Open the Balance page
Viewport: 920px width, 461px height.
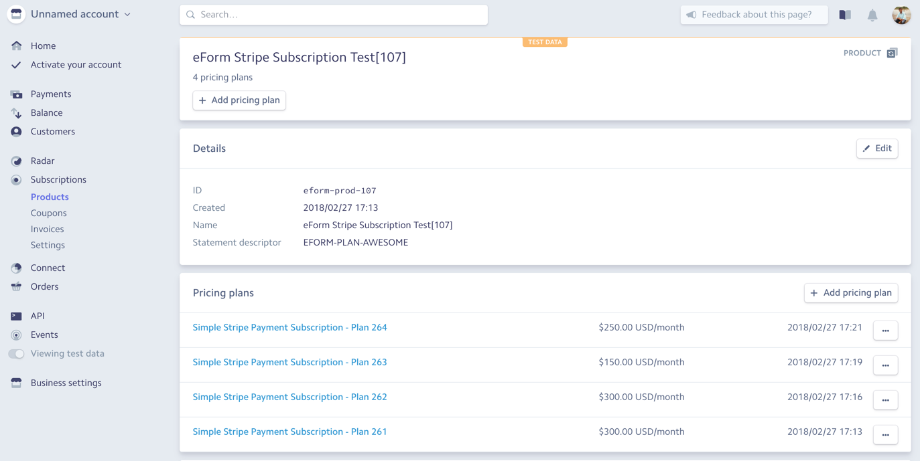[46, 113]
